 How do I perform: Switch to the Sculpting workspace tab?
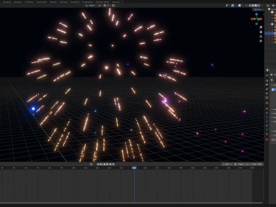pos(18,2)
